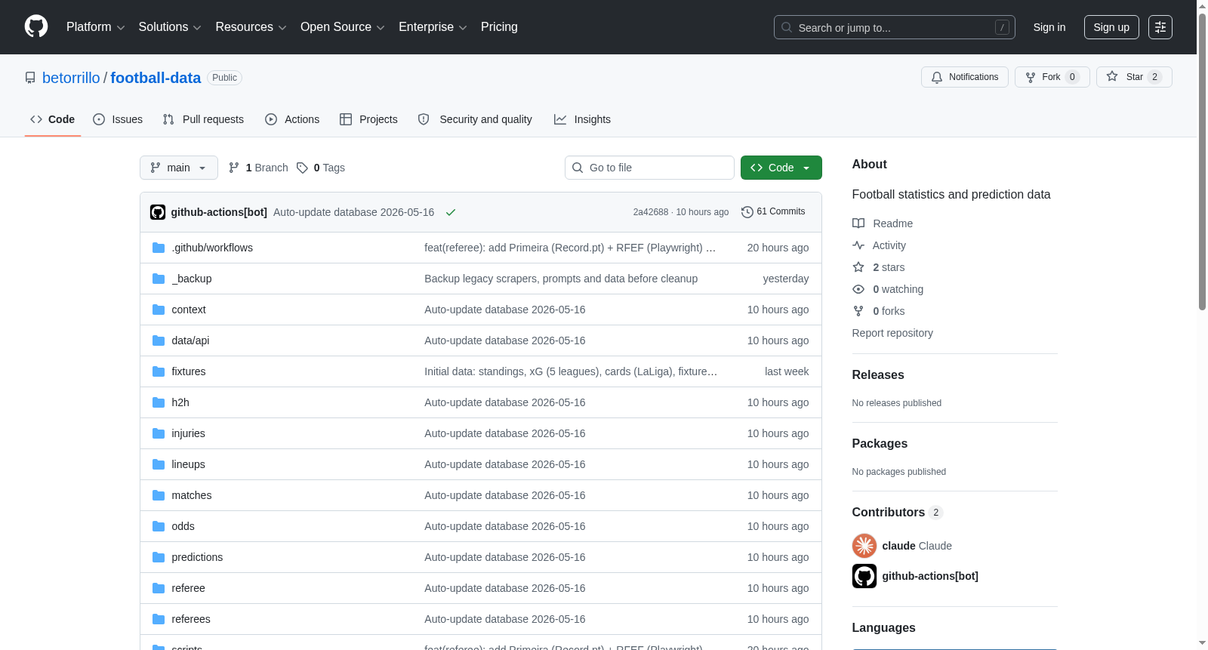Click the github-actions[bot] avatar in commit header
1208x650 pixels.
pos(158,212)
